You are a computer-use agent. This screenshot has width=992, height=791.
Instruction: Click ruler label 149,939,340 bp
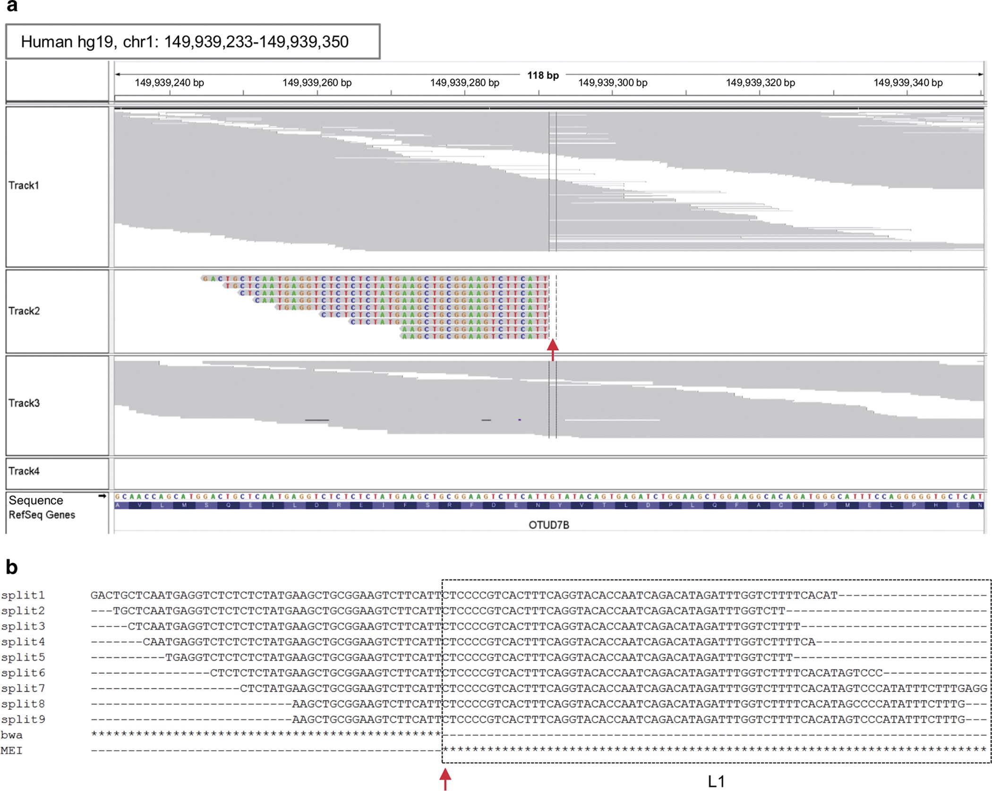(x=907, y=83)
